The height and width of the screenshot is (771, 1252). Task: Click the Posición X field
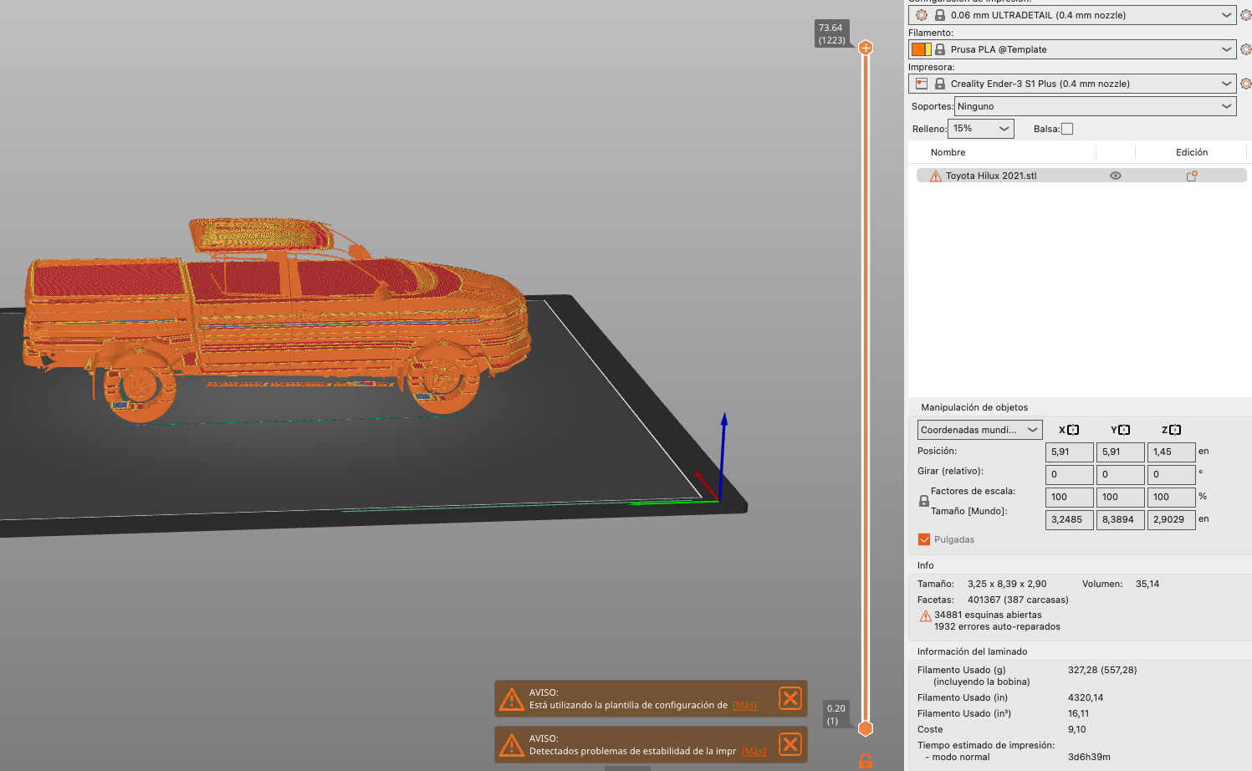1070,452
